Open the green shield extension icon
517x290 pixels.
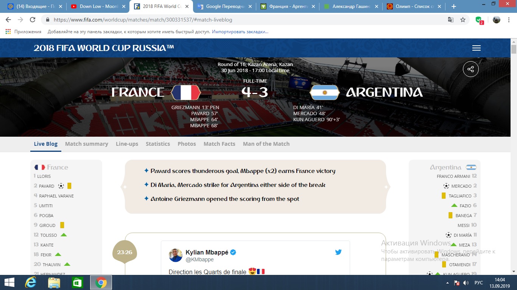pyautogui.click(x=479, y=20)
